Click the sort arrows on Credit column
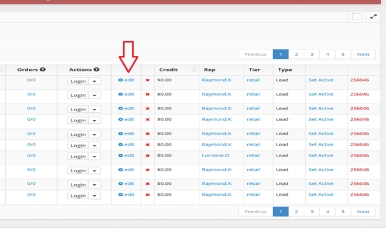Image resolution: width=386 pixels, height=228 pixels. (194, 70)
